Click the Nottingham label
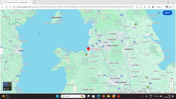Screen dimensions: 176x99 click(x=136, y=65)
